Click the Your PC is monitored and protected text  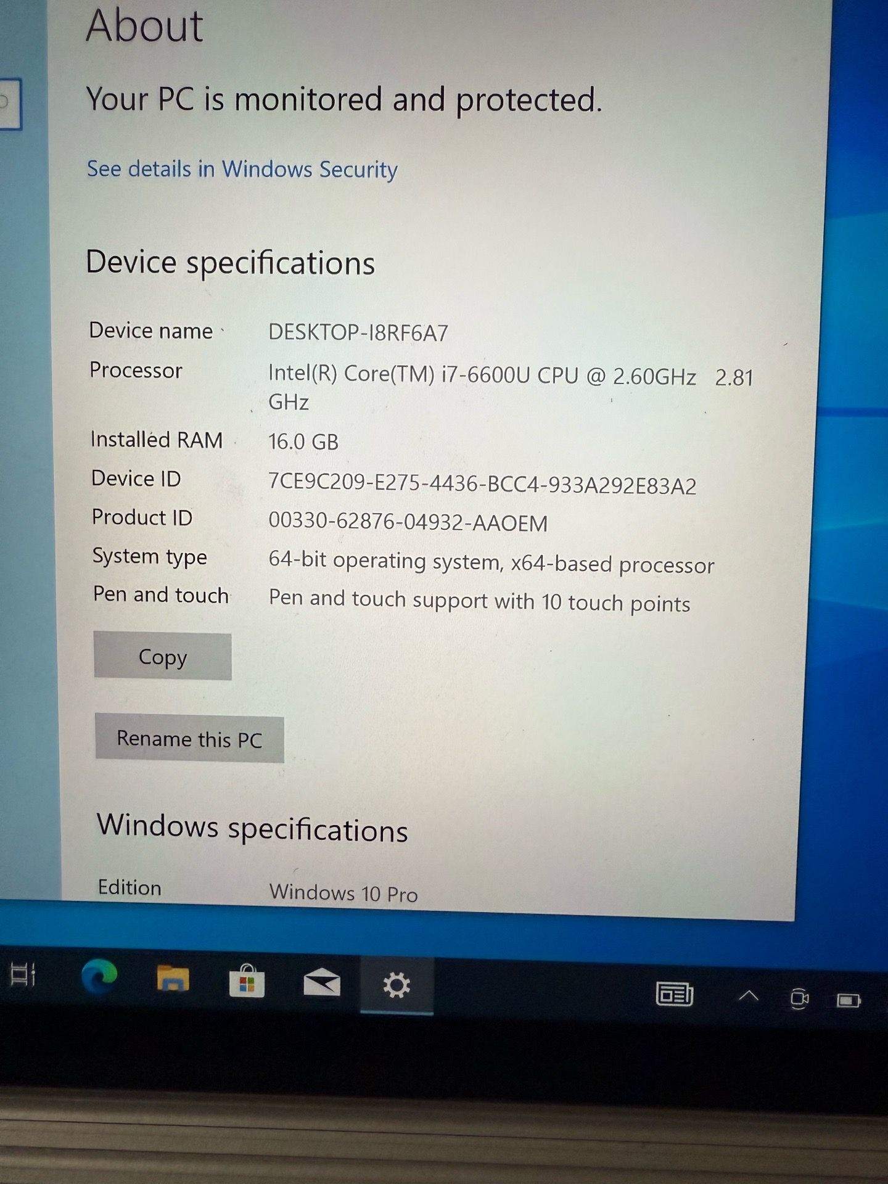344,100
